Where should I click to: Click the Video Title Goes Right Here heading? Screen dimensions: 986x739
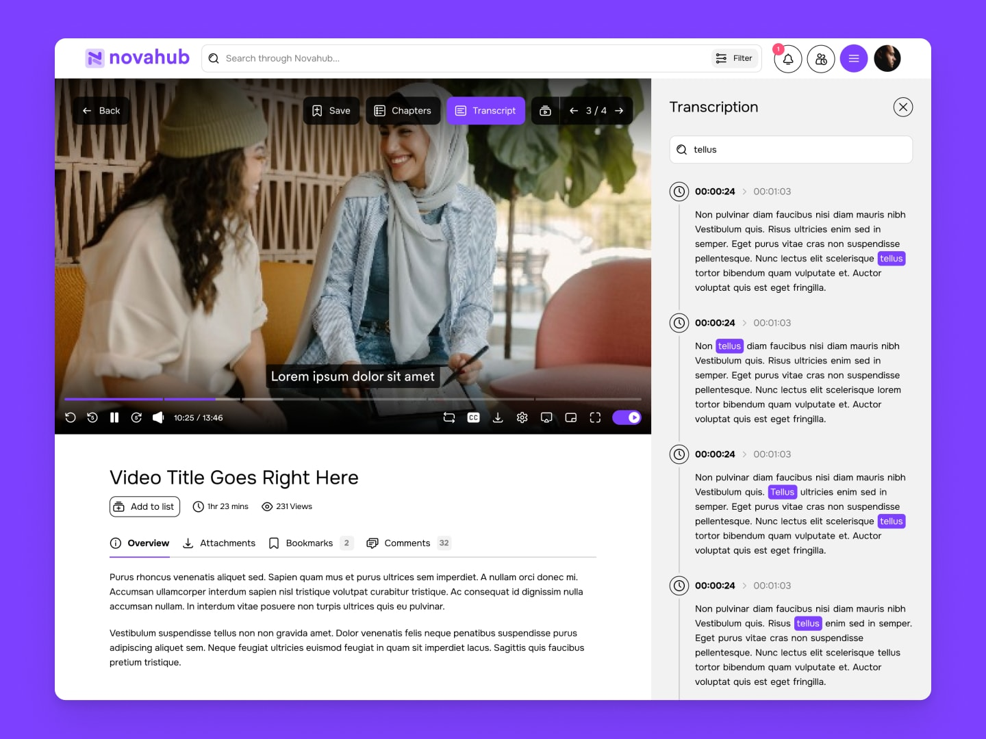tap(234, 478)
